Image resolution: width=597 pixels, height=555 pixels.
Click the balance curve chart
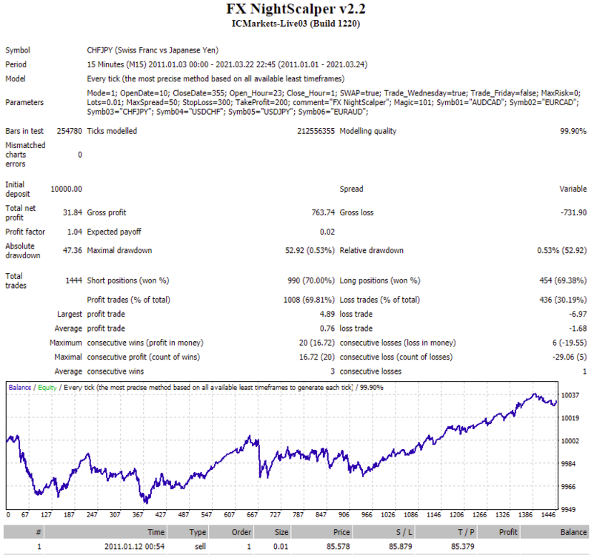coord(281,445)
